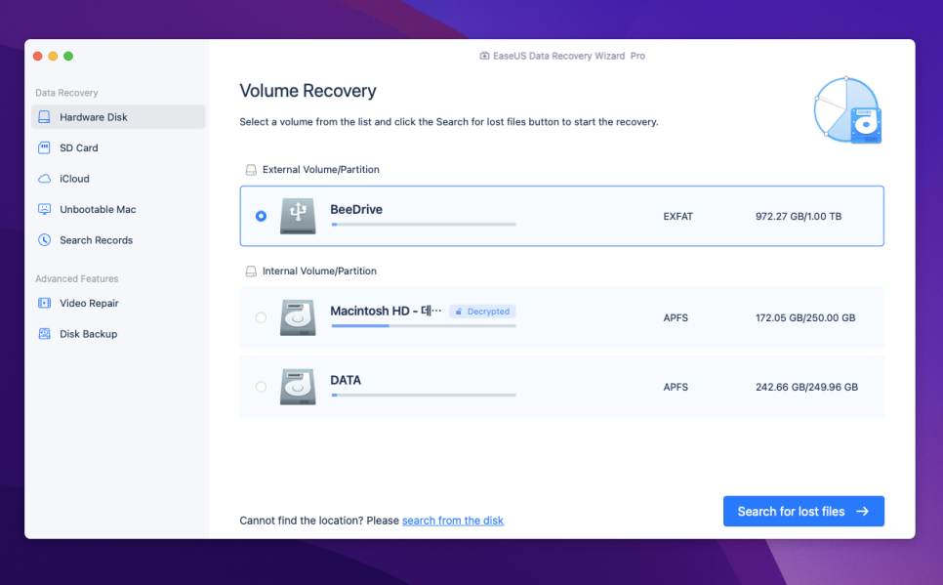Select the DATA volume radio button
Image resolution: width=943 pixels, height=585 pixels.
pos(261,387)
